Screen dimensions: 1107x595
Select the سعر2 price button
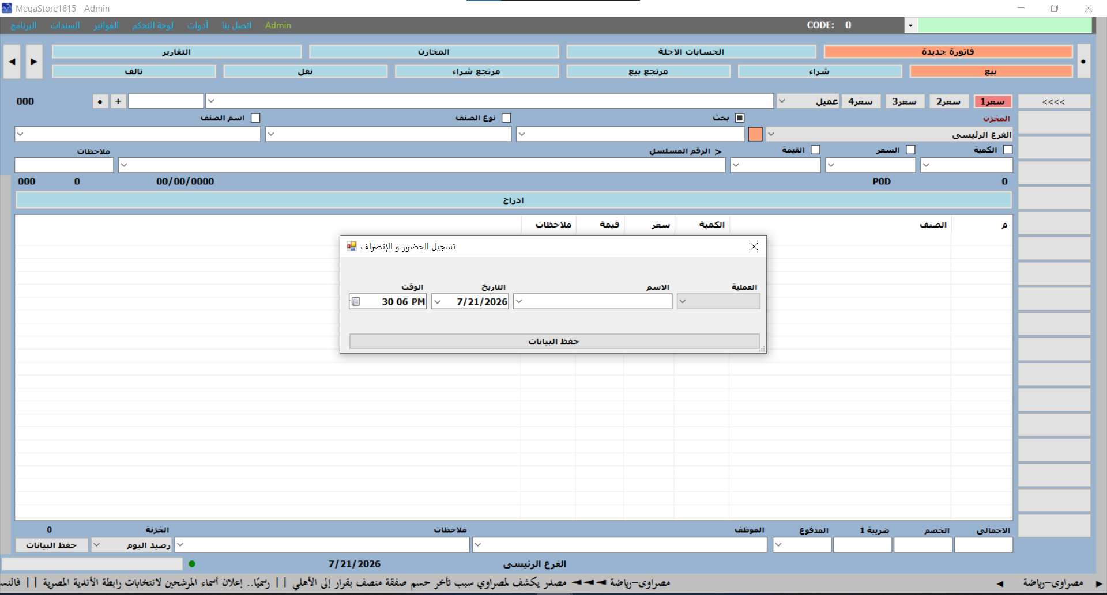tap(948, 101)
